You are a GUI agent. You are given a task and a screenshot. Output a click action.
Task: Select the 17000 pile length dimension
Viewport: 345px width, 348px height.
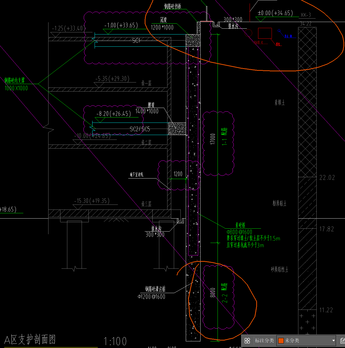[213, 139]
